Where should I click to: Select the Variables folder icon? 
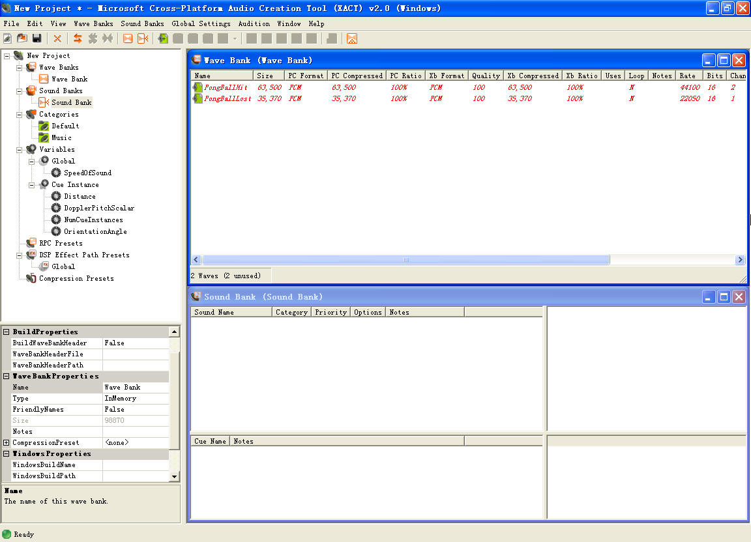pos(31,149)
